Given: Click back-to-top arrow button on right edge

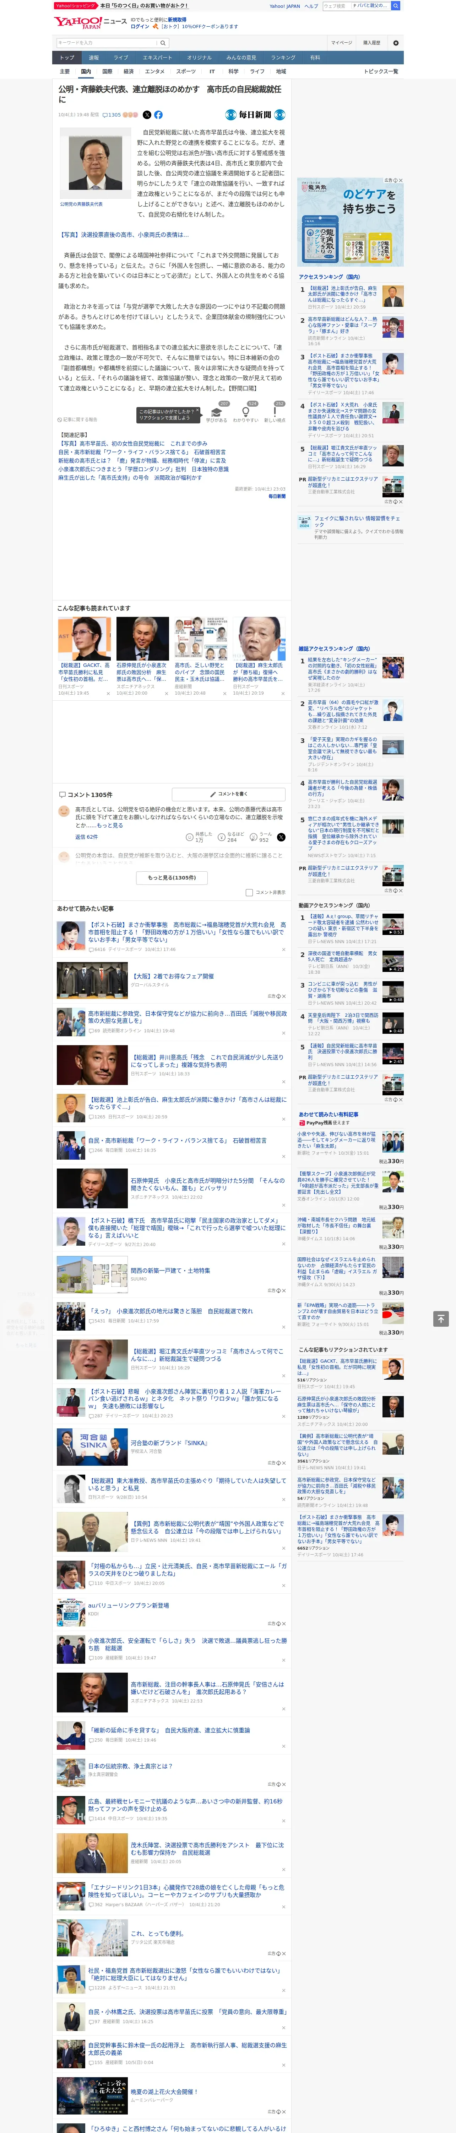Looking at the screenshot, I should 441,1318.
